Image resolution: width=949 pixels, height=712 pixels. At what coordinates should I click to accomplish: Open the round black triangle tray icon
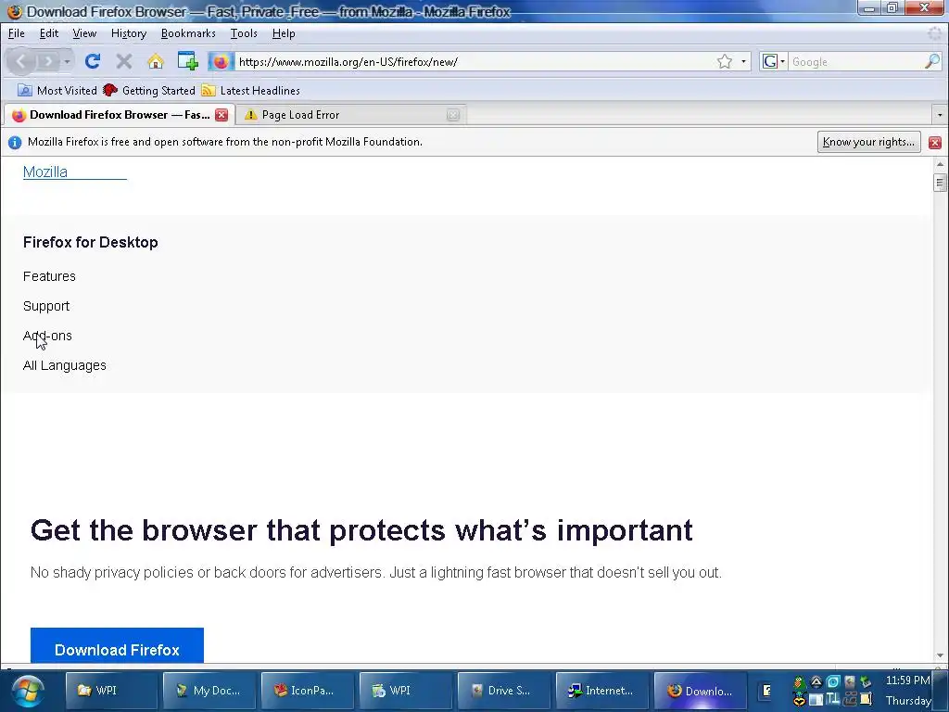coord(816,681)
